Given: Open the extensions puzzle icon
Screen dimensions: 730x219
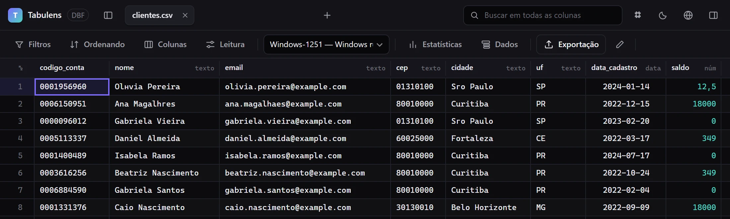Looking at the screenshot, I should [638, 15].
